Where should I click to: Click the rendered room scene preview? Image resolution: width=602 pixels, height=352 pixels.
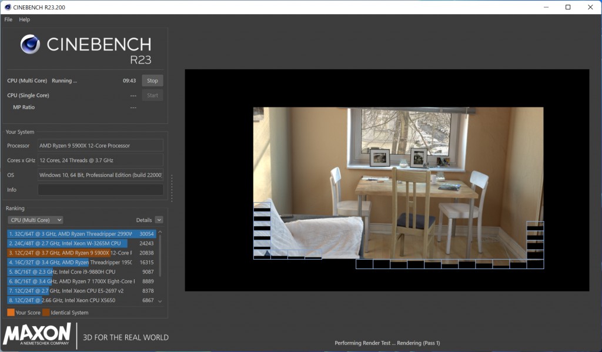[x=398, y=182]
